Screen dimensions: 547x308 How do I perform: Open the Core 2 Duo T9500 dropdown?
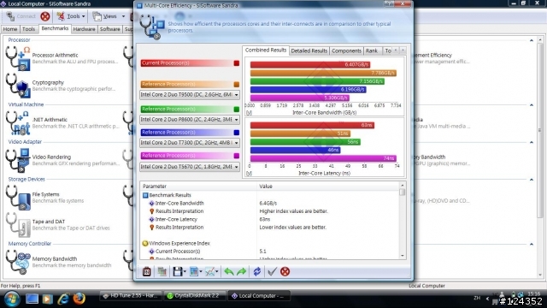coord(190,95)
